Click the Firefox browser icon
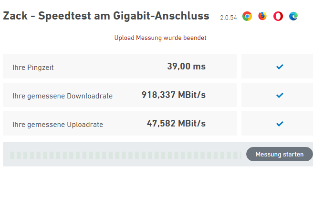The image size is (313, 204). (262, 16)
